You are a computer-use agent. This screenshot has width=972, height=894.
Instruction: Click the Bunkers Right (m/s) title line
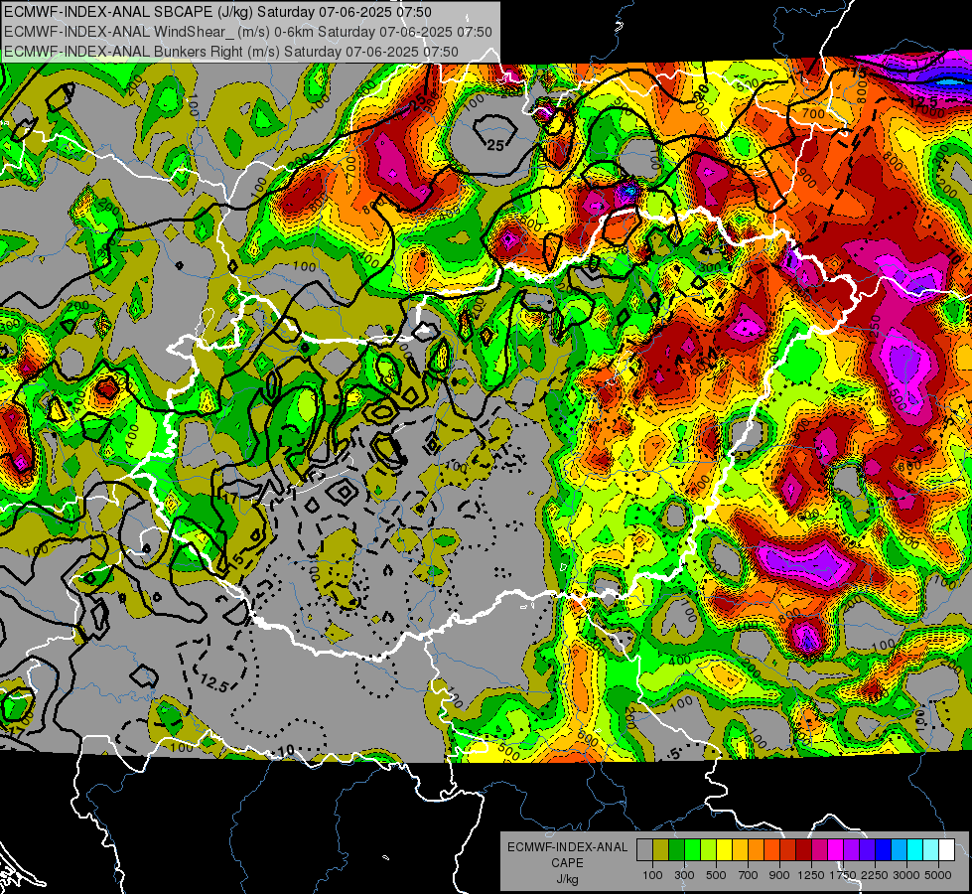[x=231, y=52]
